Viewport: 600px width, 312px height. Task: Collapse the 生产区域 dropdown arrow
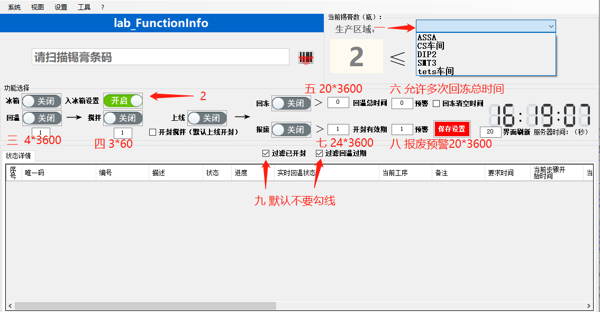click(x=551, y=26)
